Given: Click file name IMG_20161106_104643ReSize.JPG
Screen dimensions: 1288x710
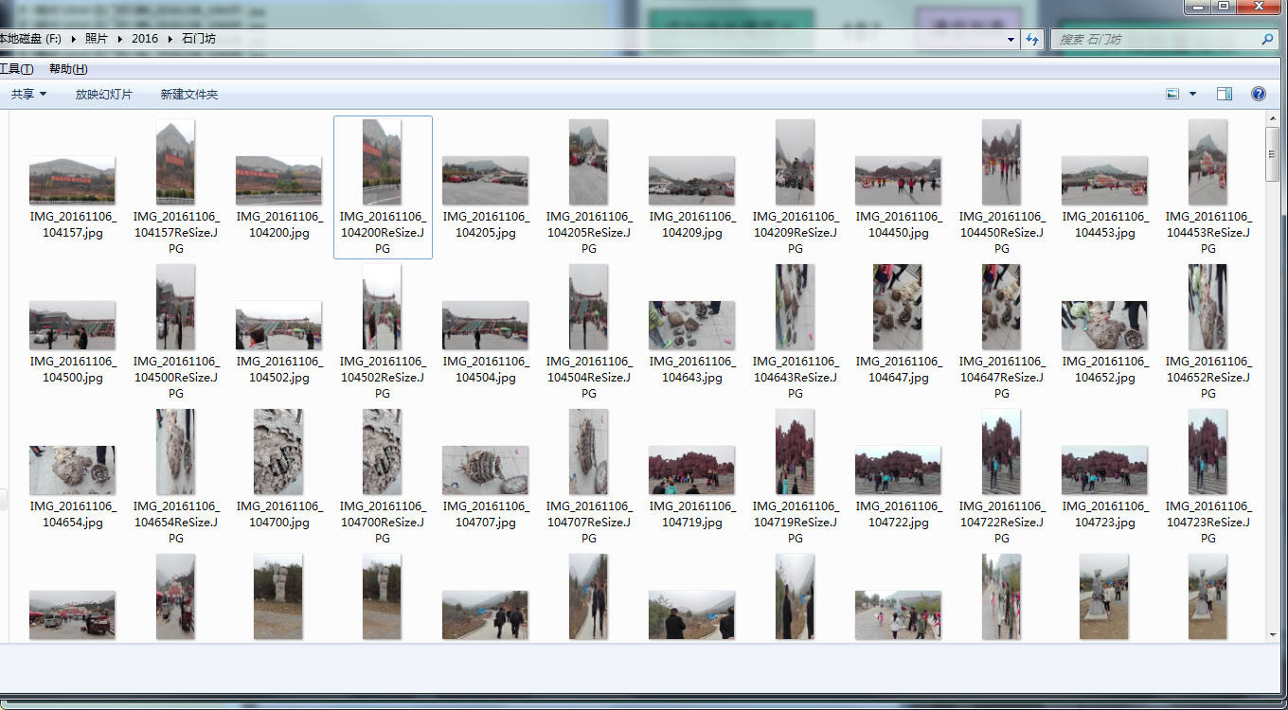Looking at the screenshot, I should pos(796,377).
